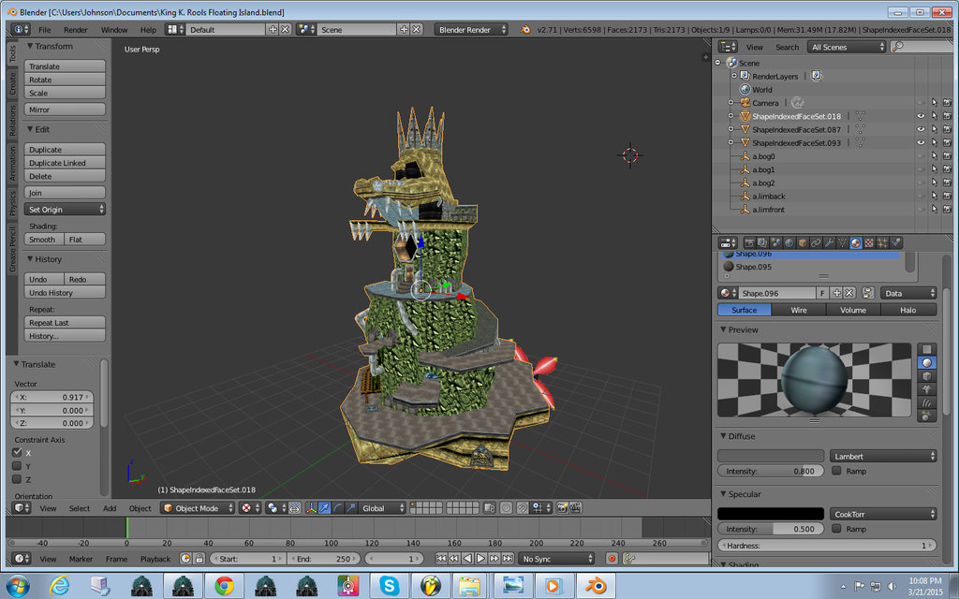This screenshot has height=599, width=959.
Task: Click the OpenGL render animation clapper icon
Action: click(x=576, y=508)
